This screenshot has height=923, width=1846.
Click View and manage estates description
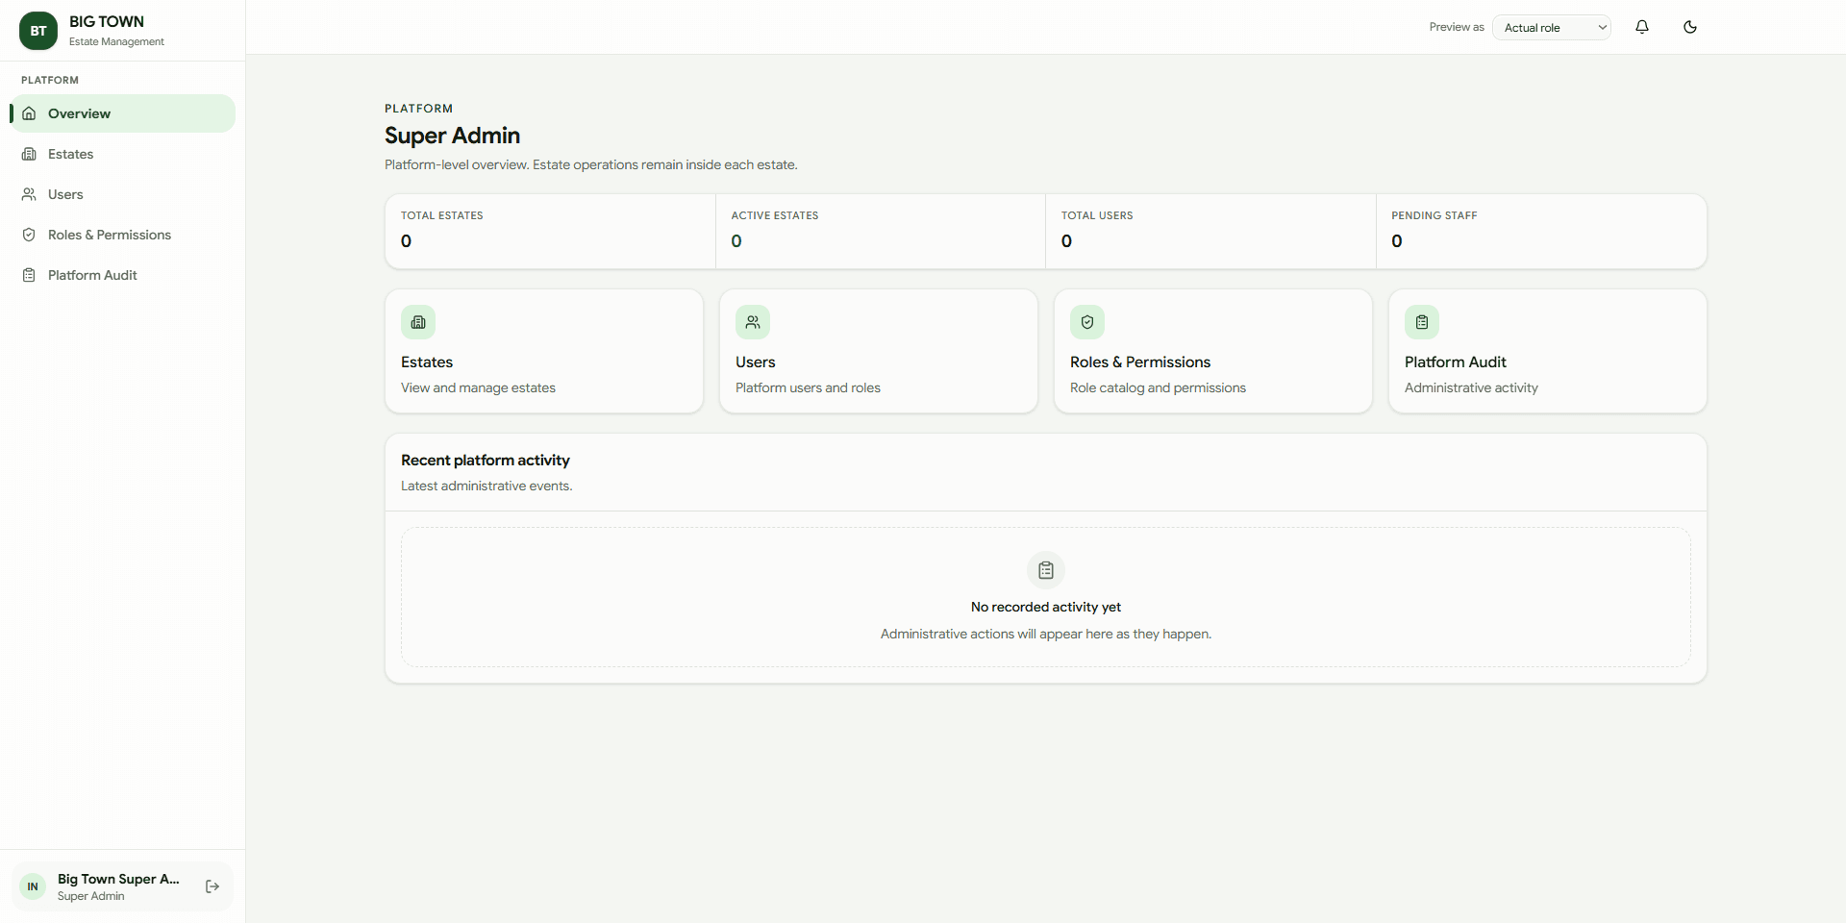[x=478, y=387]
